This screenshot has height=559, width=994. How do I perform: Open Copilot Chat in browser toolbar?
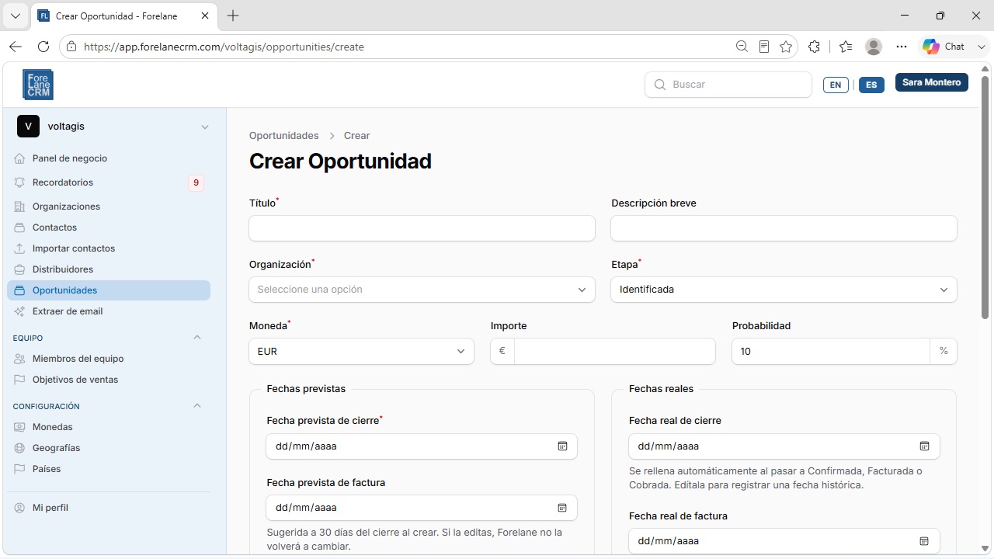(x=944, y=47)
